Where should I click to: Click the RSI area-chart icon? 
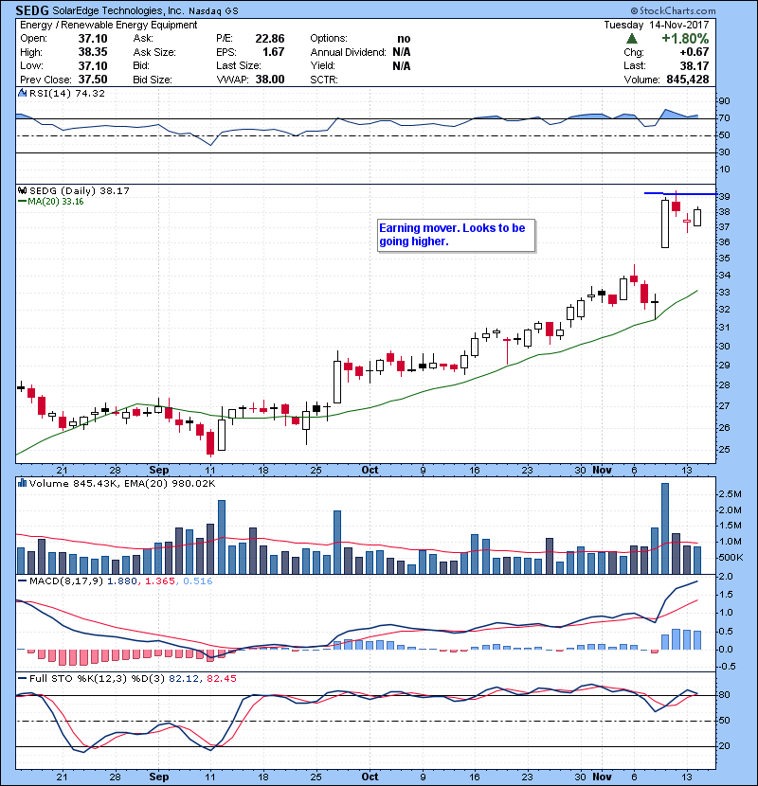22,93
